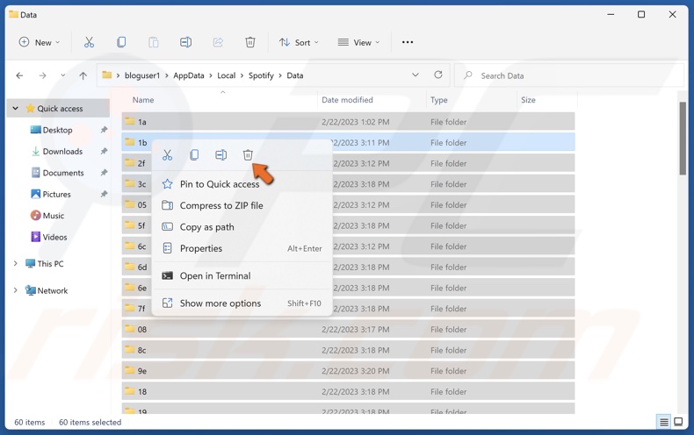This screenshot has height=435, width=694.
Task: Select the folder named 9e
Action: click(349, 371)
